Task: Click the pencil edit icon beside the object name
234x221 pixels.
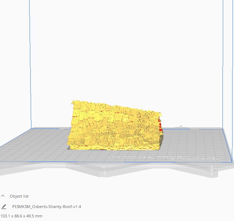Action: pos(4,207)
